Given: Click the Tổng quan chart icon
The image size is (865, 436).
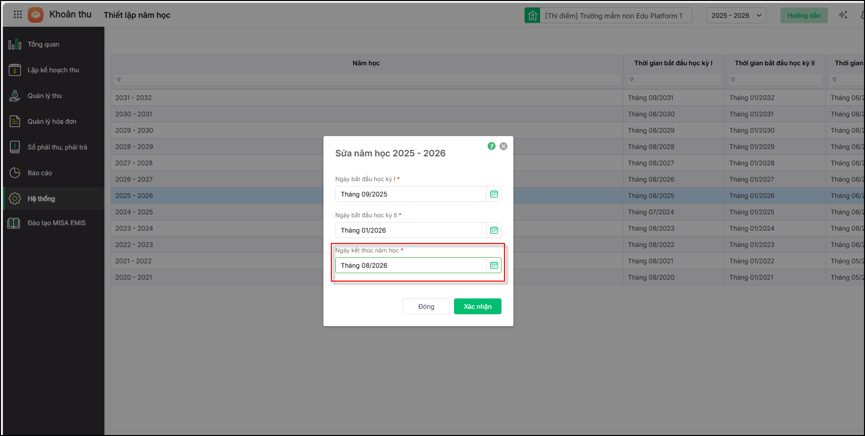Looking at the screenshot, I should tap(15, 44).
